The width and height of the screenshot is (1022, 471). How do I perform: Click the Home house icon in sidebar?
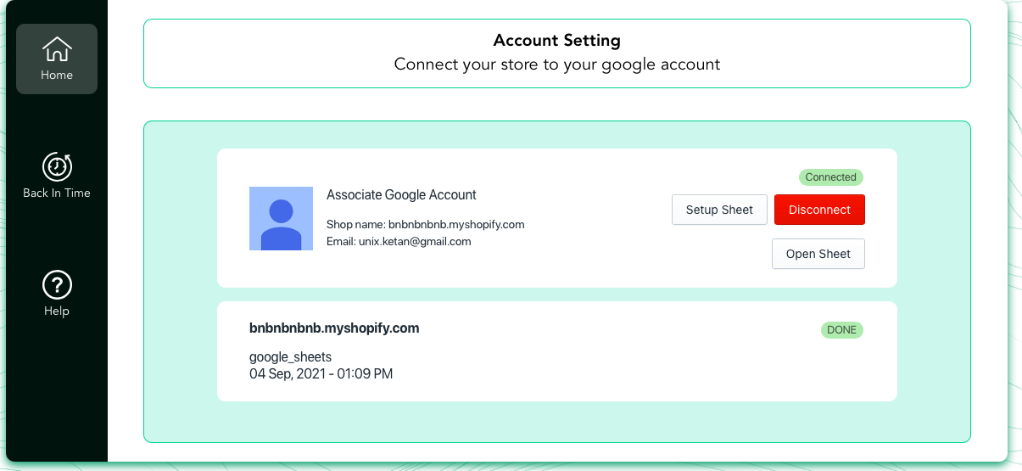pyautogui.click(x=57, y=49)
